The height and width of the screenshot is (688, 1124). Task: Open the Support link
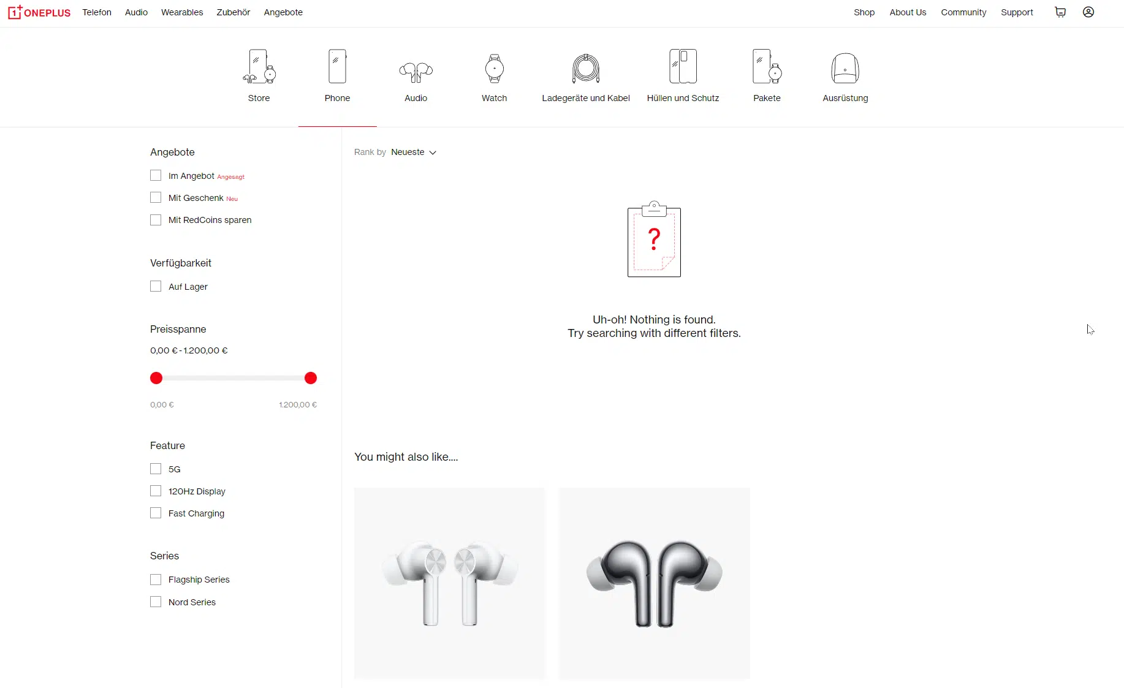click(x=1017, y=12)
